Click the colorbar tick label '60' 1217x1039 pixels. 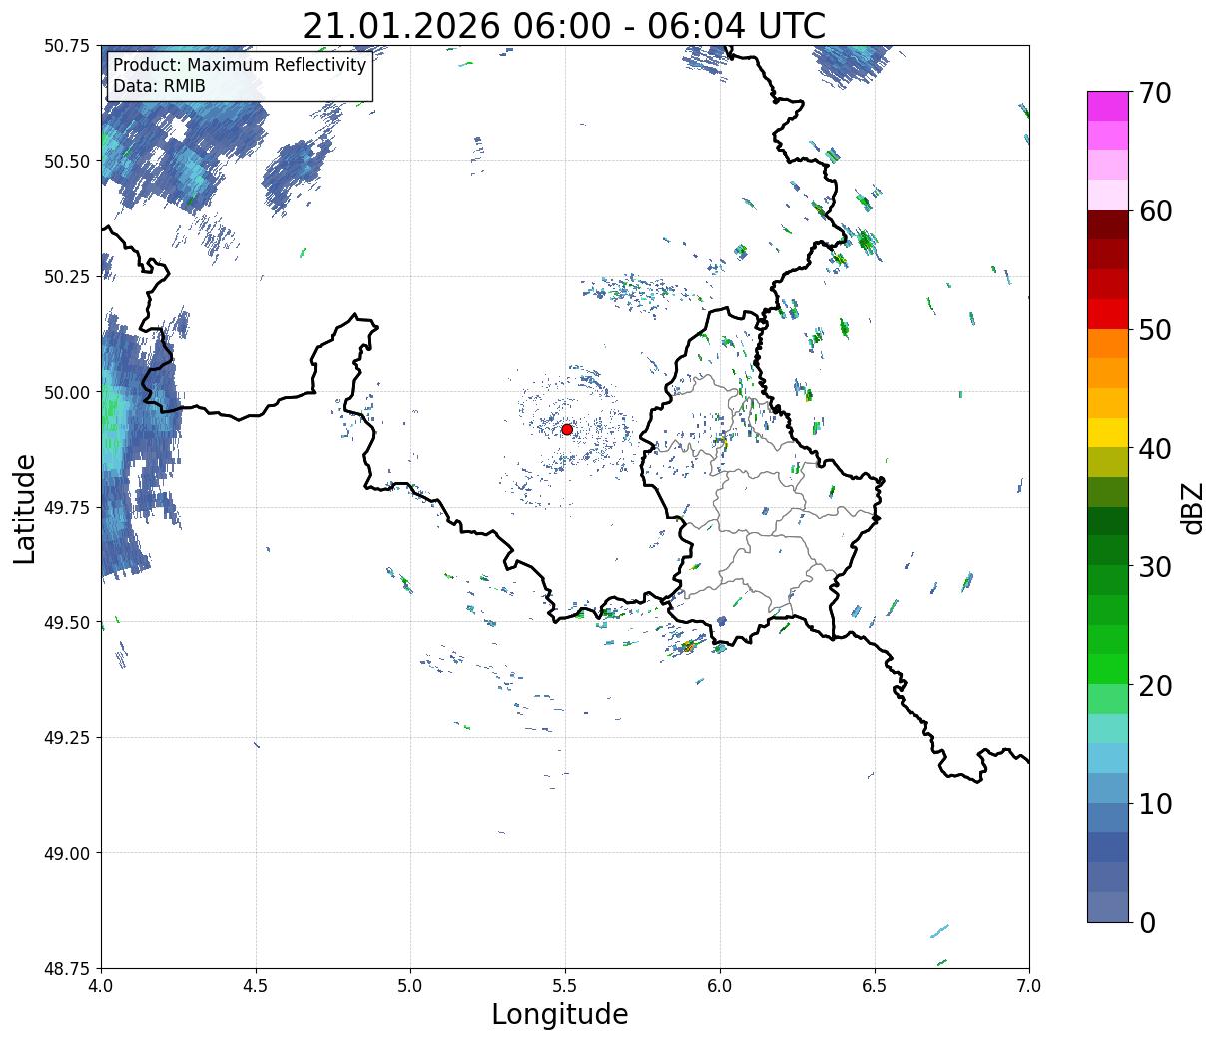1155,211
